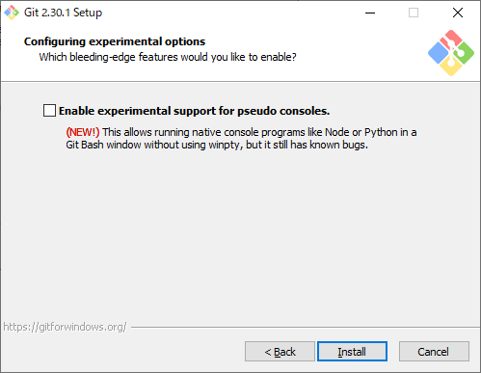Click the green diamond of Git logo
Viewport: 481px width, 373px height.
(x=464, y=52)
